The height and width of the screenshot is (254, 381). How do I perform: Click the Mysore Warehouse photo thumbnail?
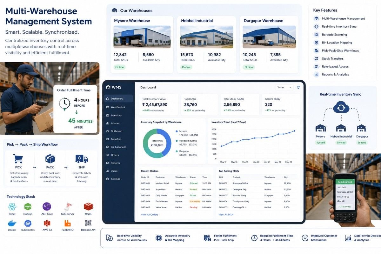point(142,37)
